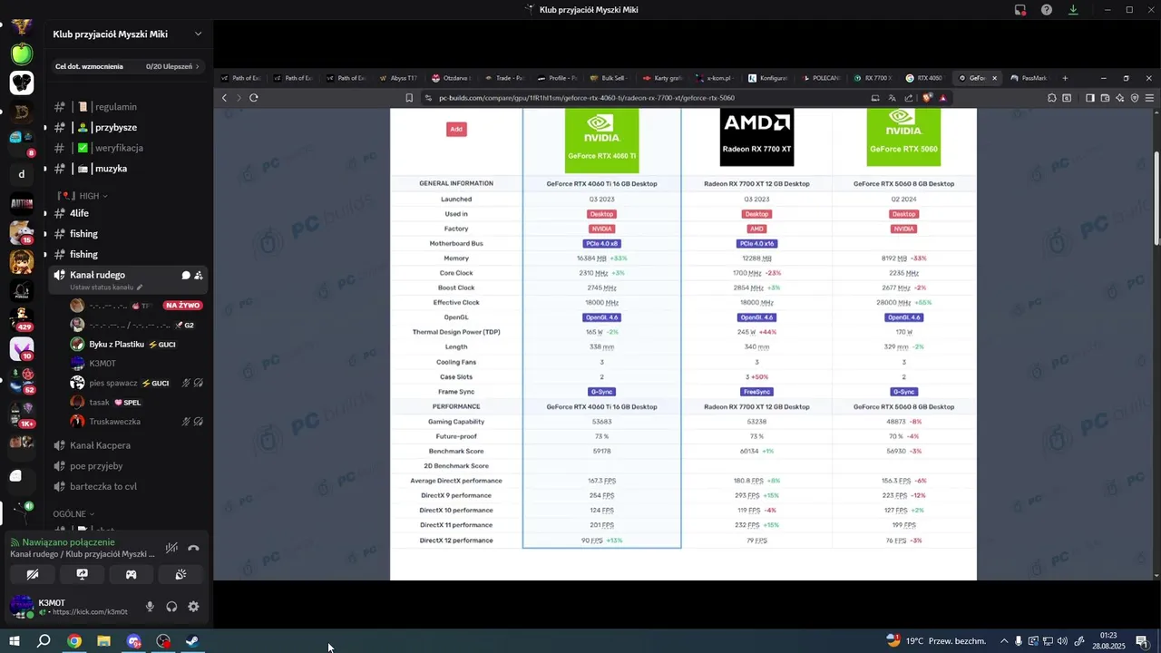Deafen audio with the headphones icon

pos(171,607)
